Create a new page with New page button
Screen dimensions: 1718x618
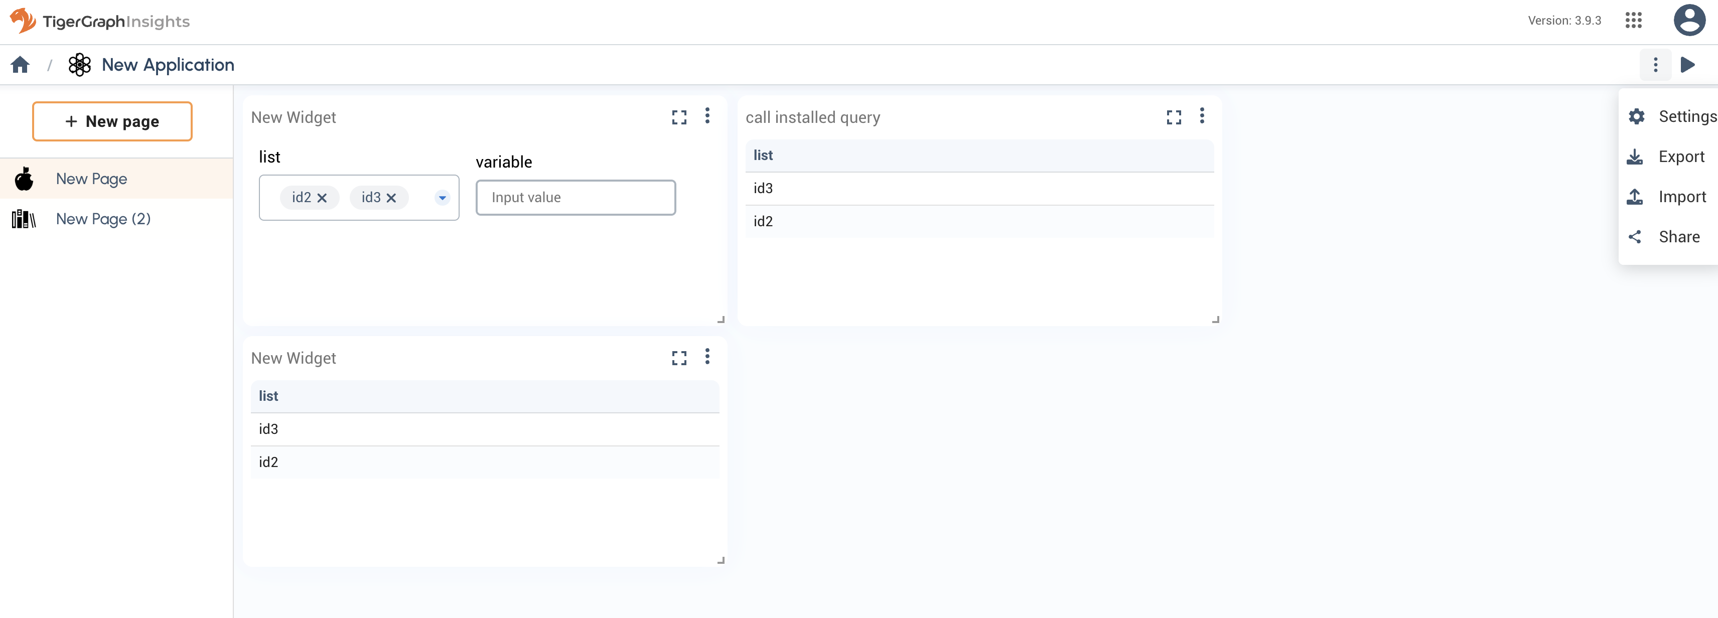(x=111, y=121)
